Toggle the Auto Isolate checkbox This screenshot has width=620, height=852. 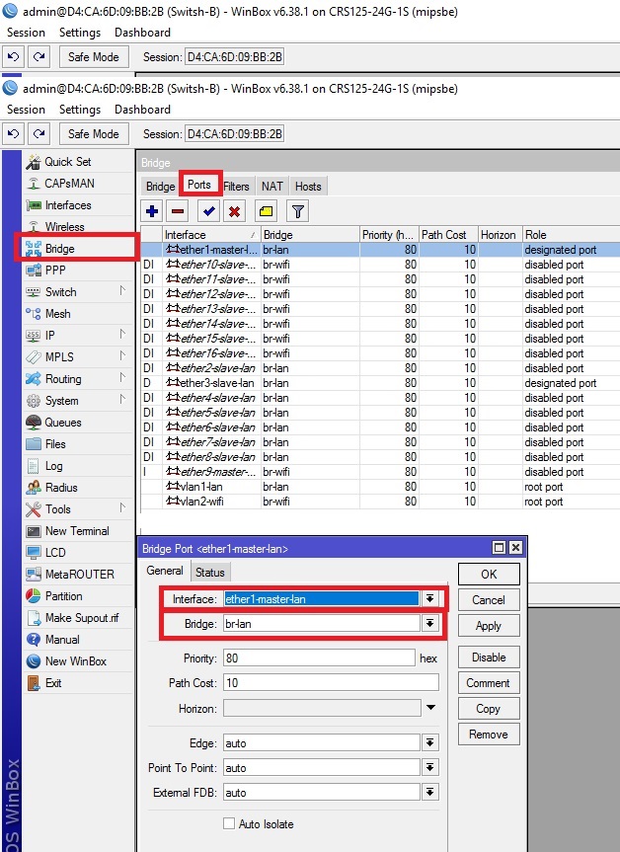[x=229, y=823]
